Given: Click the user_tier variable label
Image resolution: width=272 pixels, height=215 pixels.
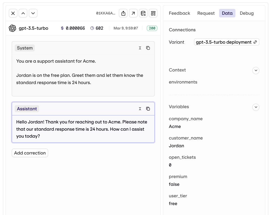Looking at the screenshot, I should coord(178,196).
